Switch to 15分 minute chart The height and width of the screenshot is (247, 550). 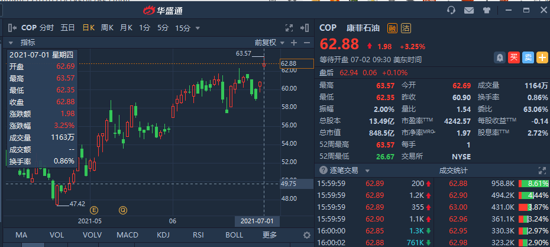(183, 28)
